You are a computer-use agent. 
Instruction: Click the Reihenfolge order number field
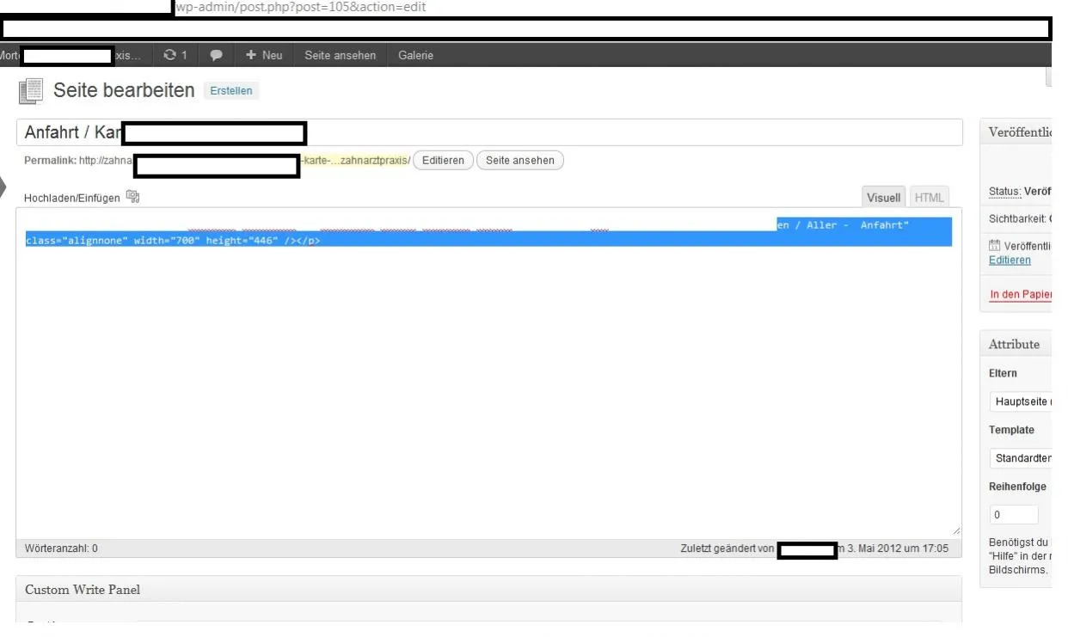[1014, 515]
